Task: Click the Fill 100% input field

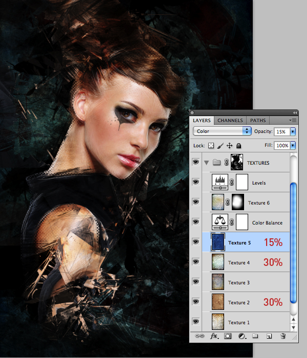Action: [282, 145]
